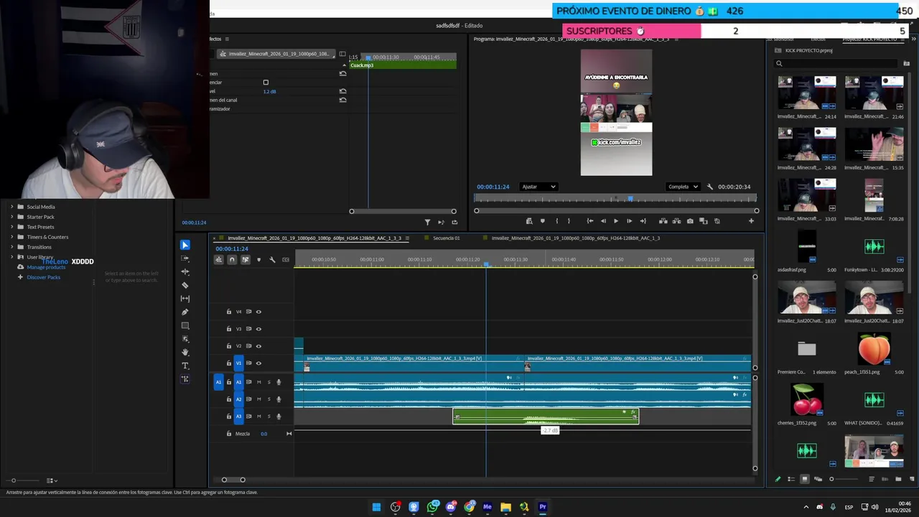Click the 1.2 dB level value

click(269, 92)
